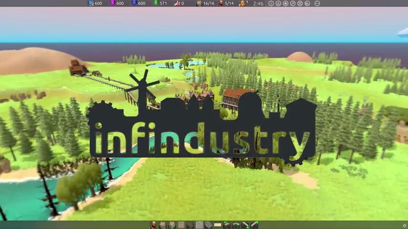Open the info circle button
This screenshot has height=229, width=408.
271,3
